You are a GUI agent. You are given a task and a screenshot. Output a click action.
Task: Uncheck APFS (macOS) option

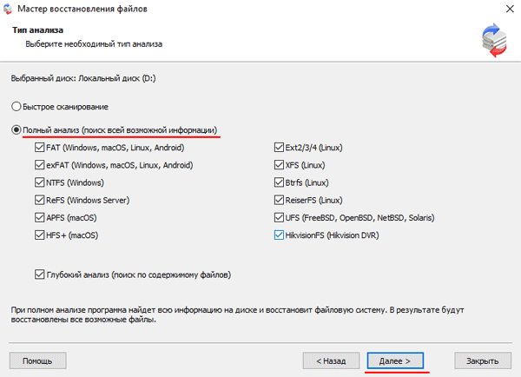pyautogui.click(x=40, y=217)
